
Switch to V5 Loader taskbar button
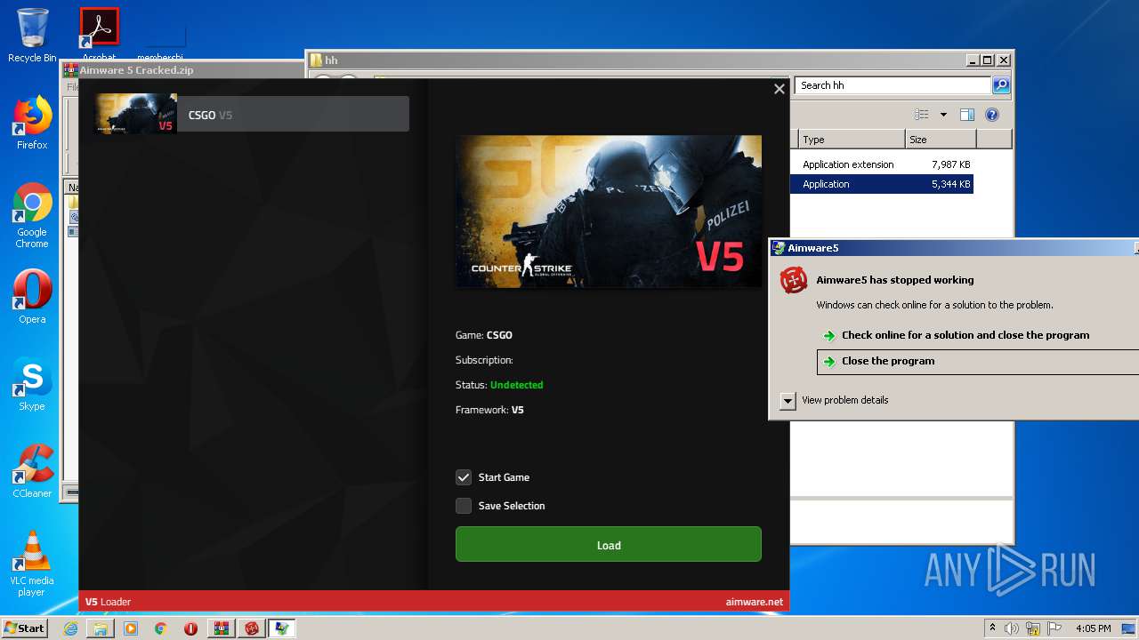point(282,628)
